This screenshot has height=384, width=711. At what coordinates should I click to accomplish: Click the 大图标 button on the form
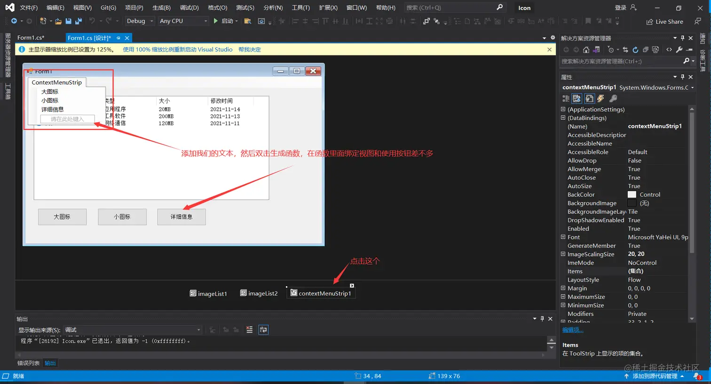coord(62,217)
